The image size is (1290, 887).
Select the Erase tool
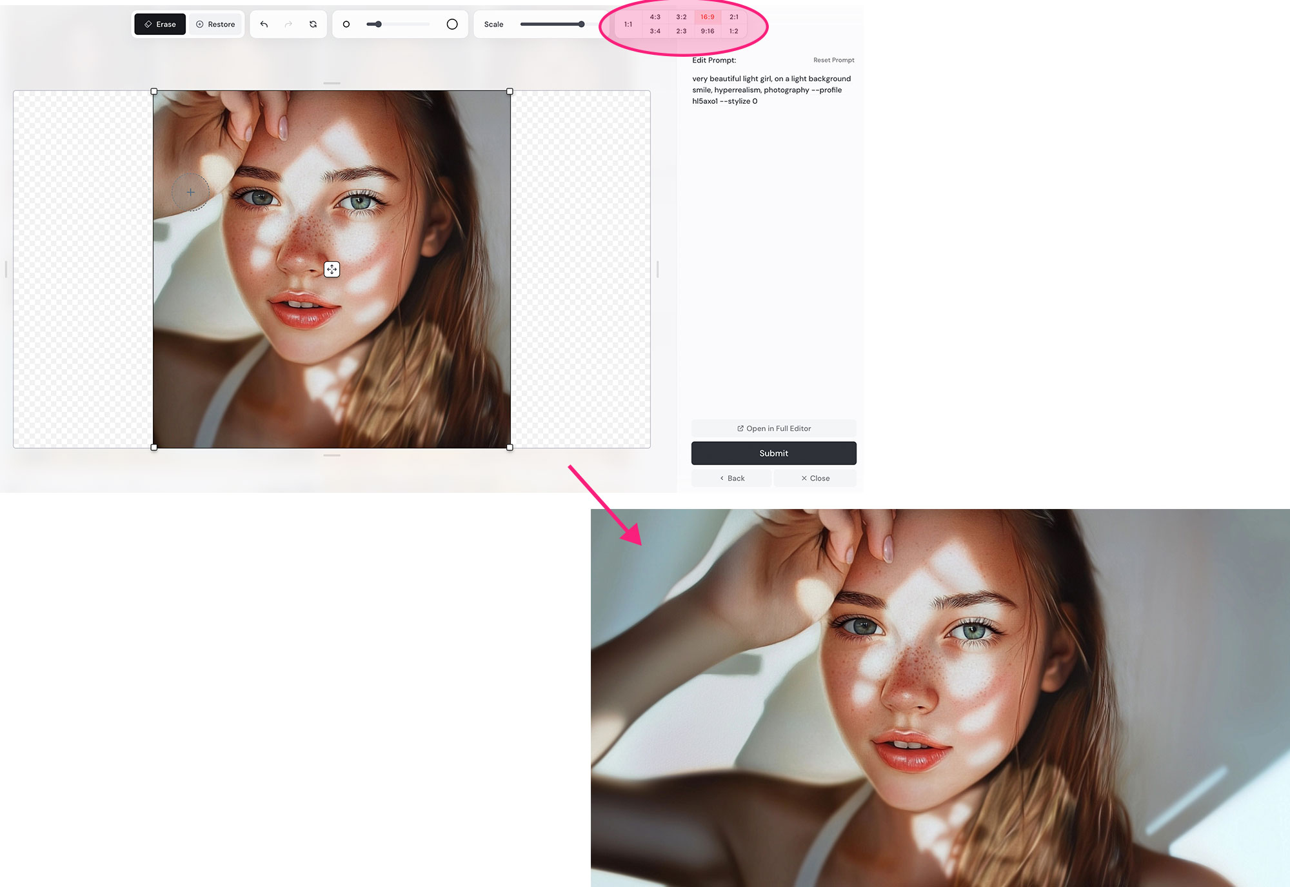tap(160, 25)
